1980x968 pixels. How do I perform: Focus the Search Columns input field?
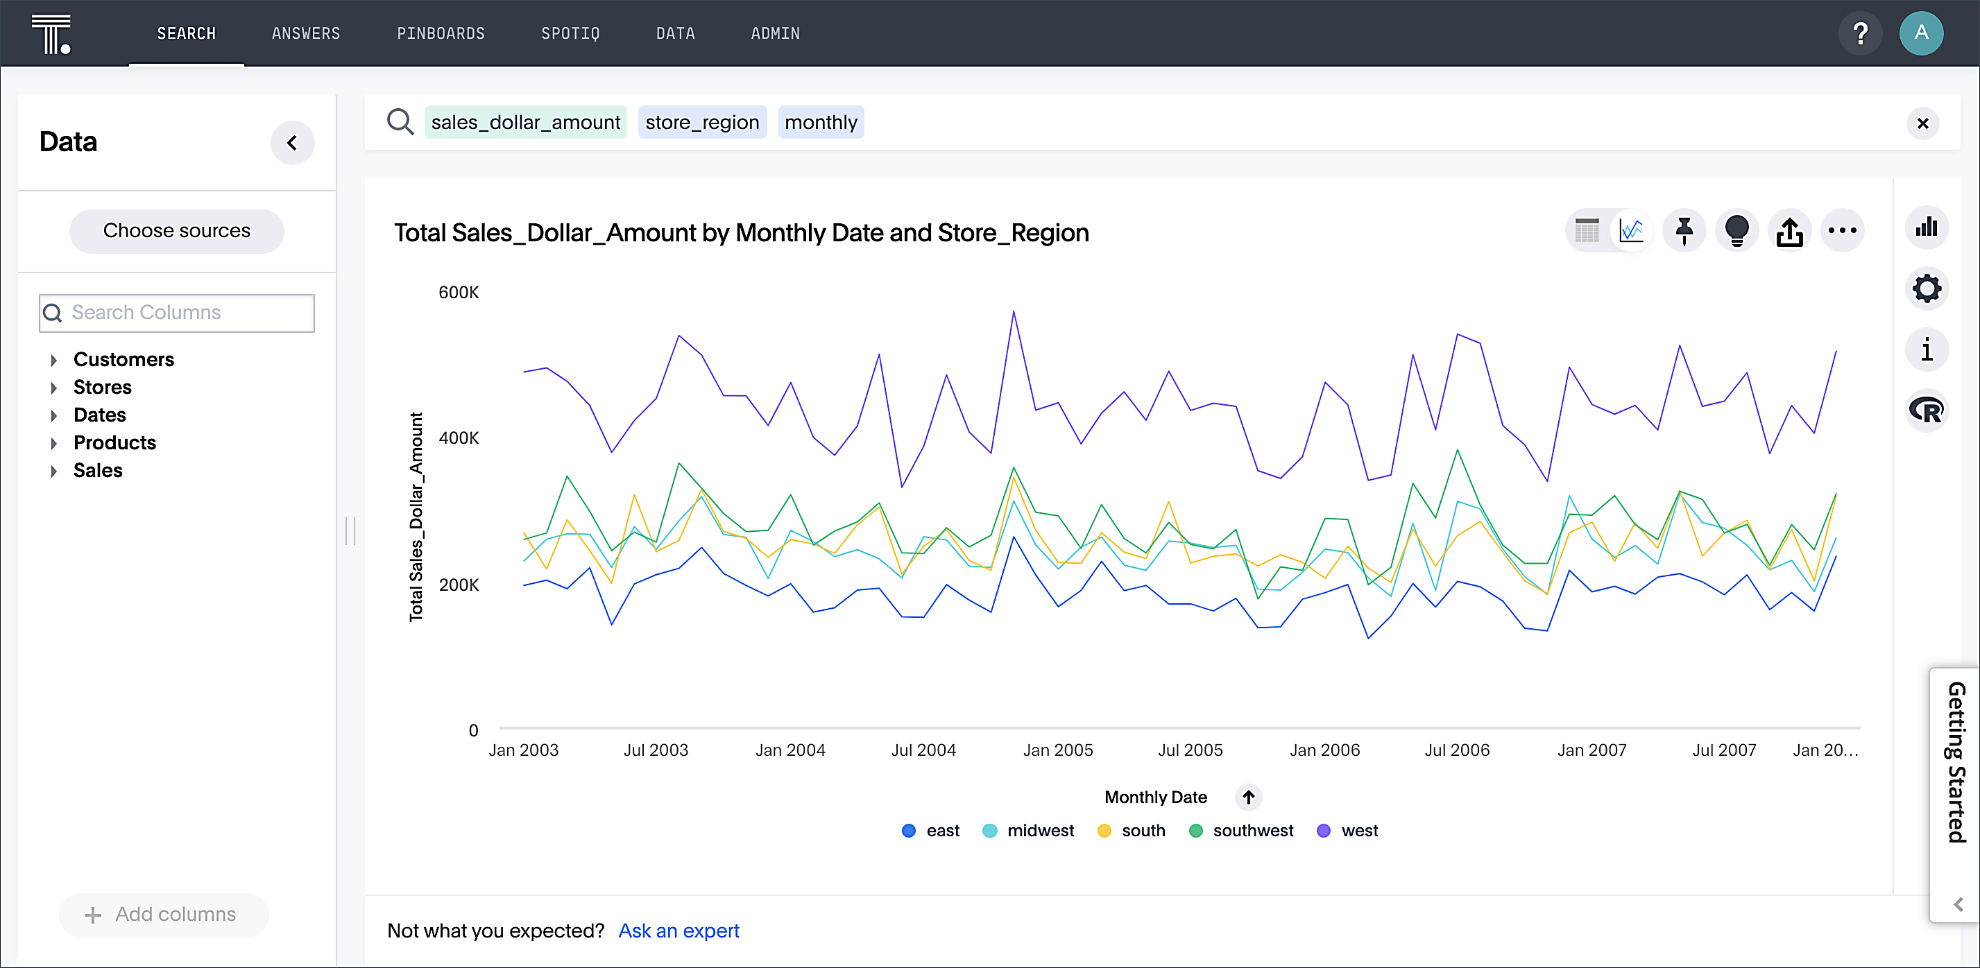(177, 313)
